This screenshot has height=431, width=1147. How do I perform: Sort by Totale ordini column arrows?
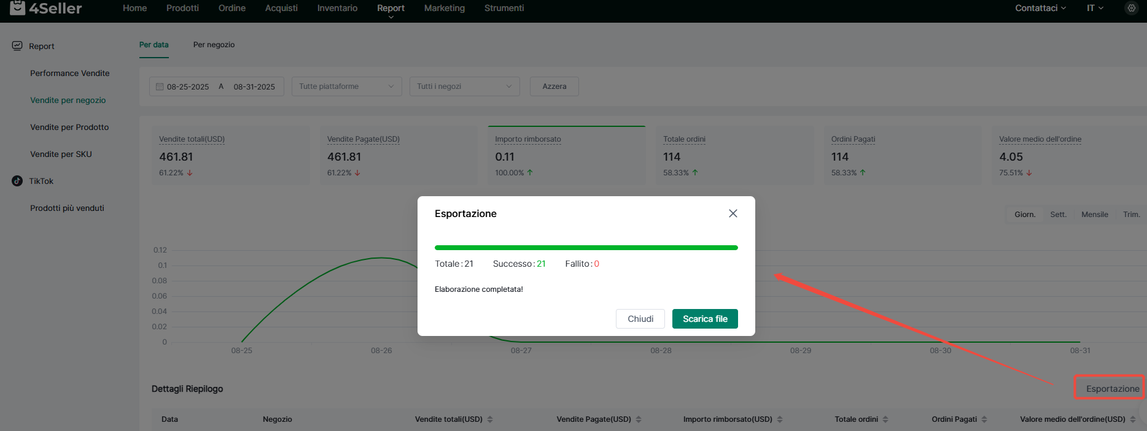coord(885,419)
